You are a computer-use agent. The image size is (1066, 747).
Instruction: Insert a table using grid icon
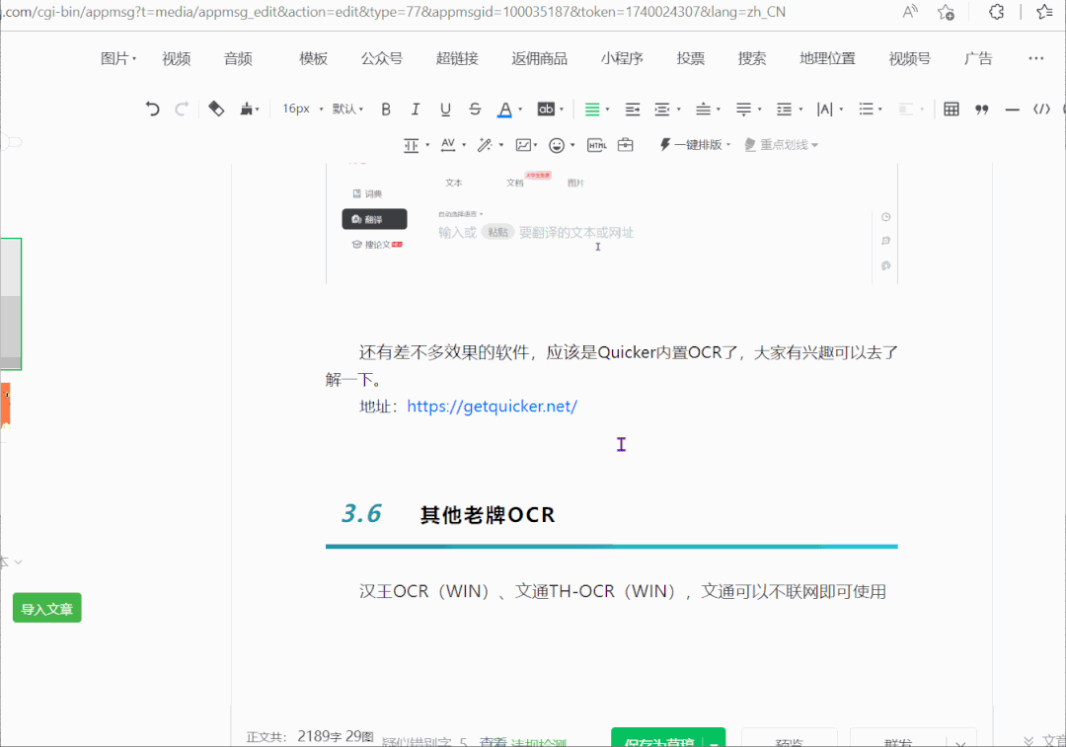click(952, 109)
